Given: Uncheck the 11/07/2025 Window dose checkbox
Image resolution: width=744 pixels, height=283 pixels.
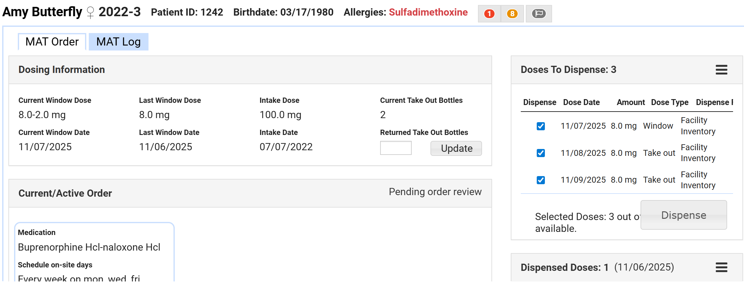Looking at the screenshot, I should point(540,126).
